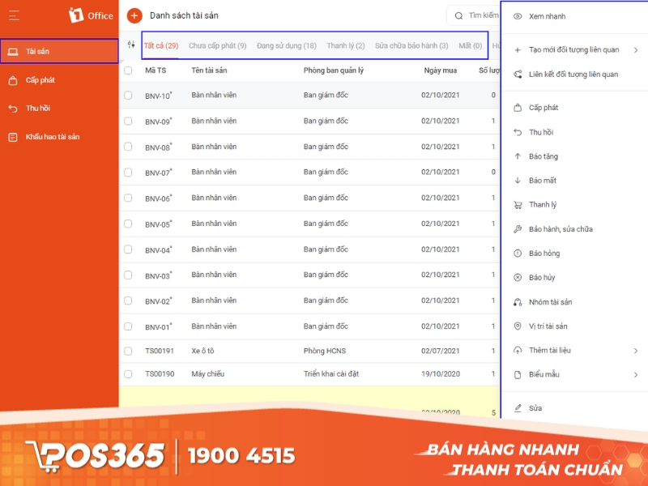The height and width of the screenshot is (486, 648).
Task: Check the checkbox for asset BNV-10
Action: (x=127, y=96)
